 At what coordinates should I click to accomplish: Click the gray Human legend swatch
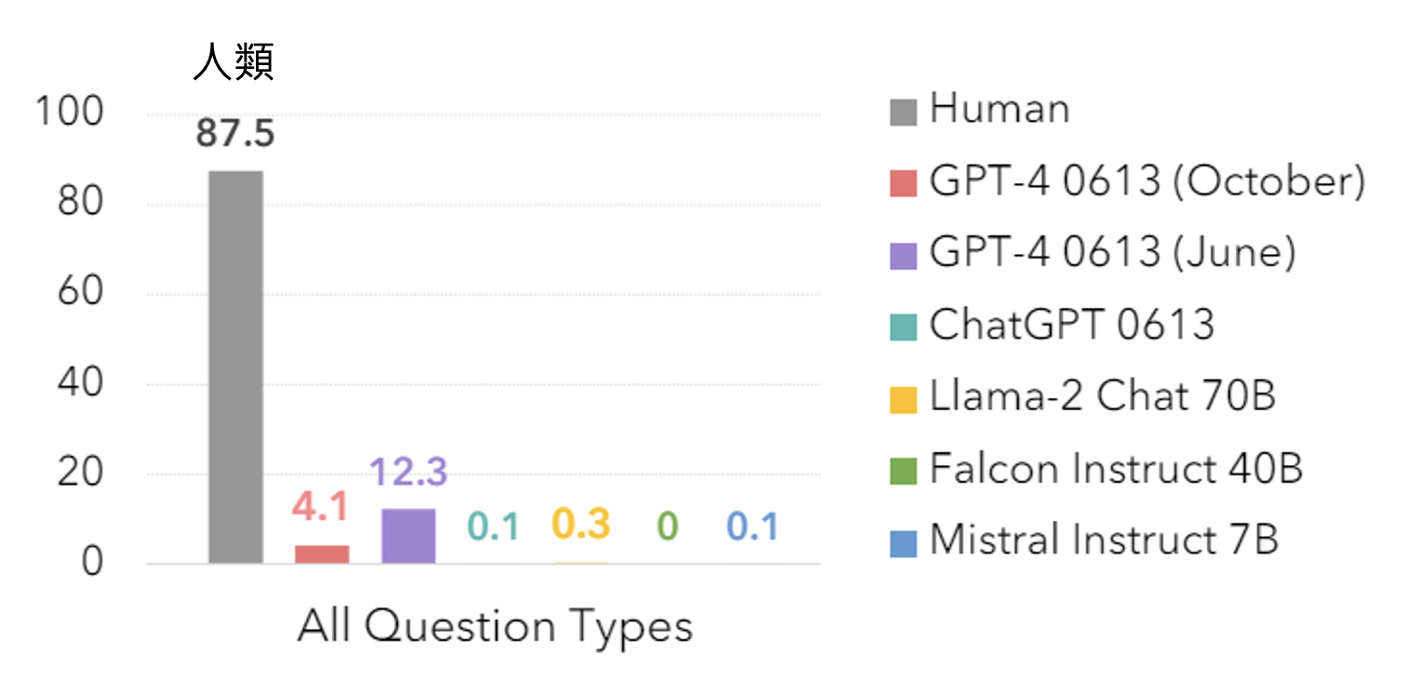point(903,113)
